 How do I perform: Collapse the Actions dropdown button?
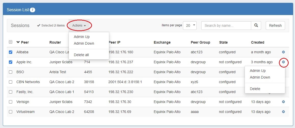tap(79, 25)
